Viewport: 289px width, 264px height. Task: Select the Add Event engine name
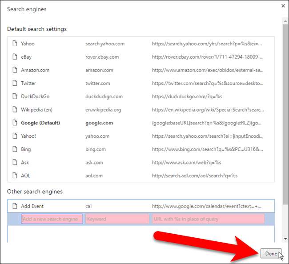32,206
